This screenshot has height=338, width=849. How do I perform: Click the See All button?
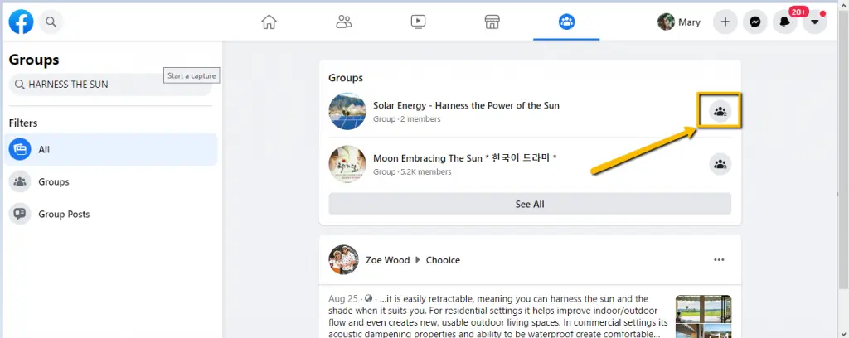(530, 204)
